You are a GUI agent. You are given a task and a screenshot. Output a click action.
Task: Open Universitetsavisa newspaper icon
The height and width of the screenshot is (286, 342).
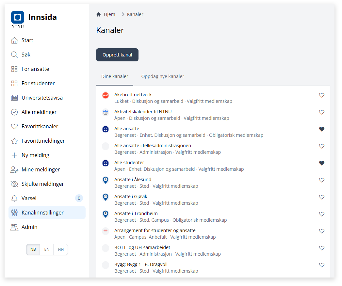pos(14,98)
